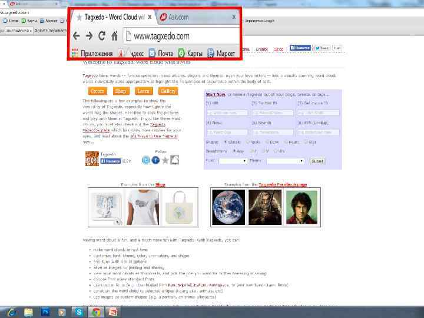
Task: Click the round Facebook follow icon
Action: [x=155, y=160]
